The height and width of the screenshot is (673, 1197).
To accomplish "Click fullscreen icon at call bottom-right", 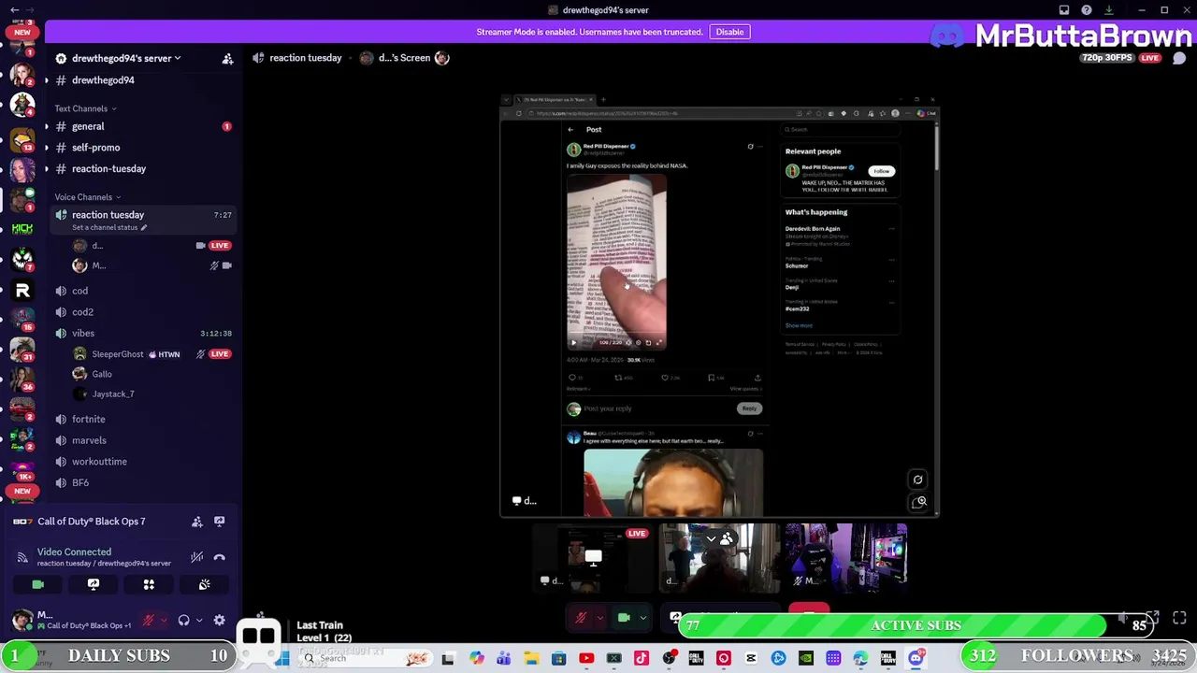I will coord(1179,618).
